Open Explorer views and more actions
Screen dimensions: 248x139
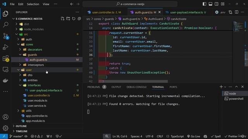click(x=77, y=12)
